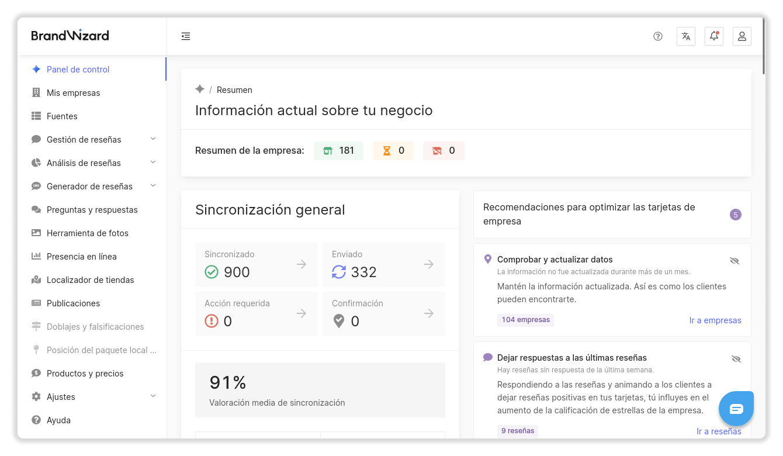
Task: Open the chat support bubble
Action: [736, 409]
